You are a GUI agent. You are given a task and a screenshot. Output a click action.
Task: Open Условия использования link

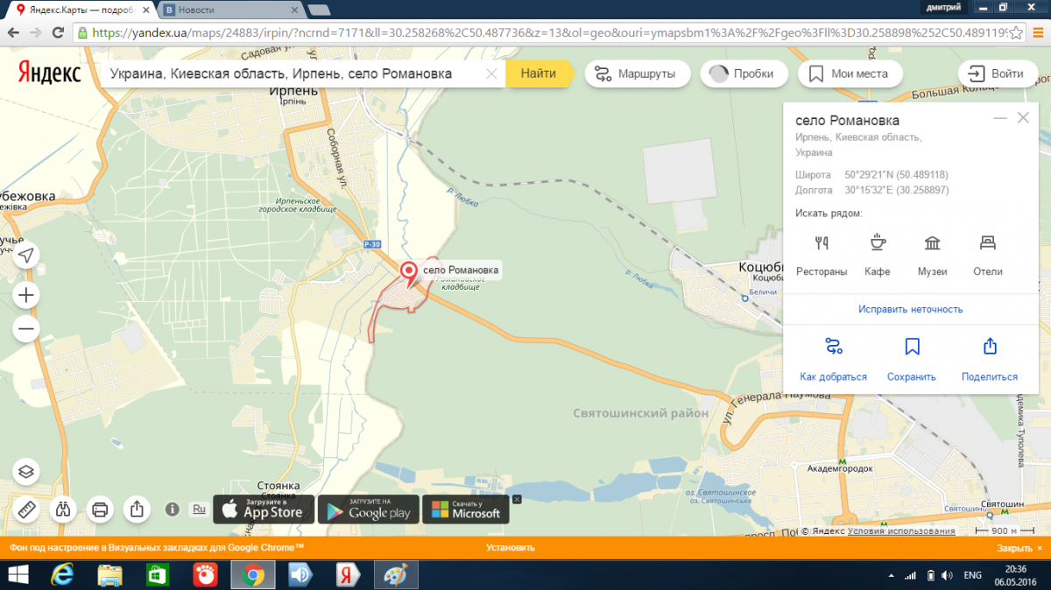point(901,531)
